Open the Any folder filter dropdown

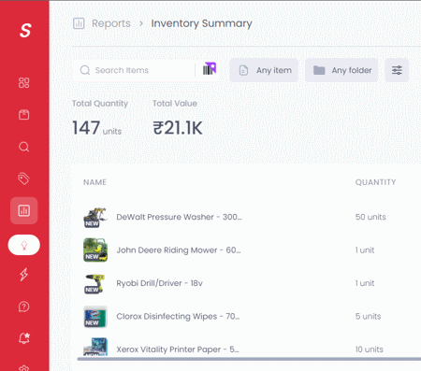click(x=341, y=70)
